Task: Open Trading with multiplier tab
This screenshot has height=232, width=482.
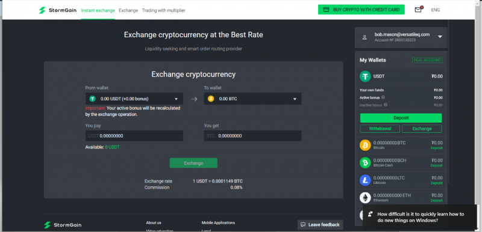Action: (x=163, y=10)
